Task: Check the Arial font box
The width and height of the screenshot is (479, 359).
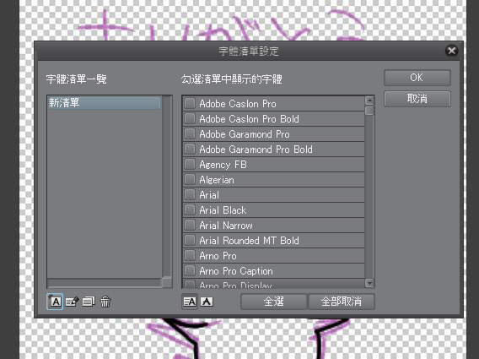Action: pos(190,194)
